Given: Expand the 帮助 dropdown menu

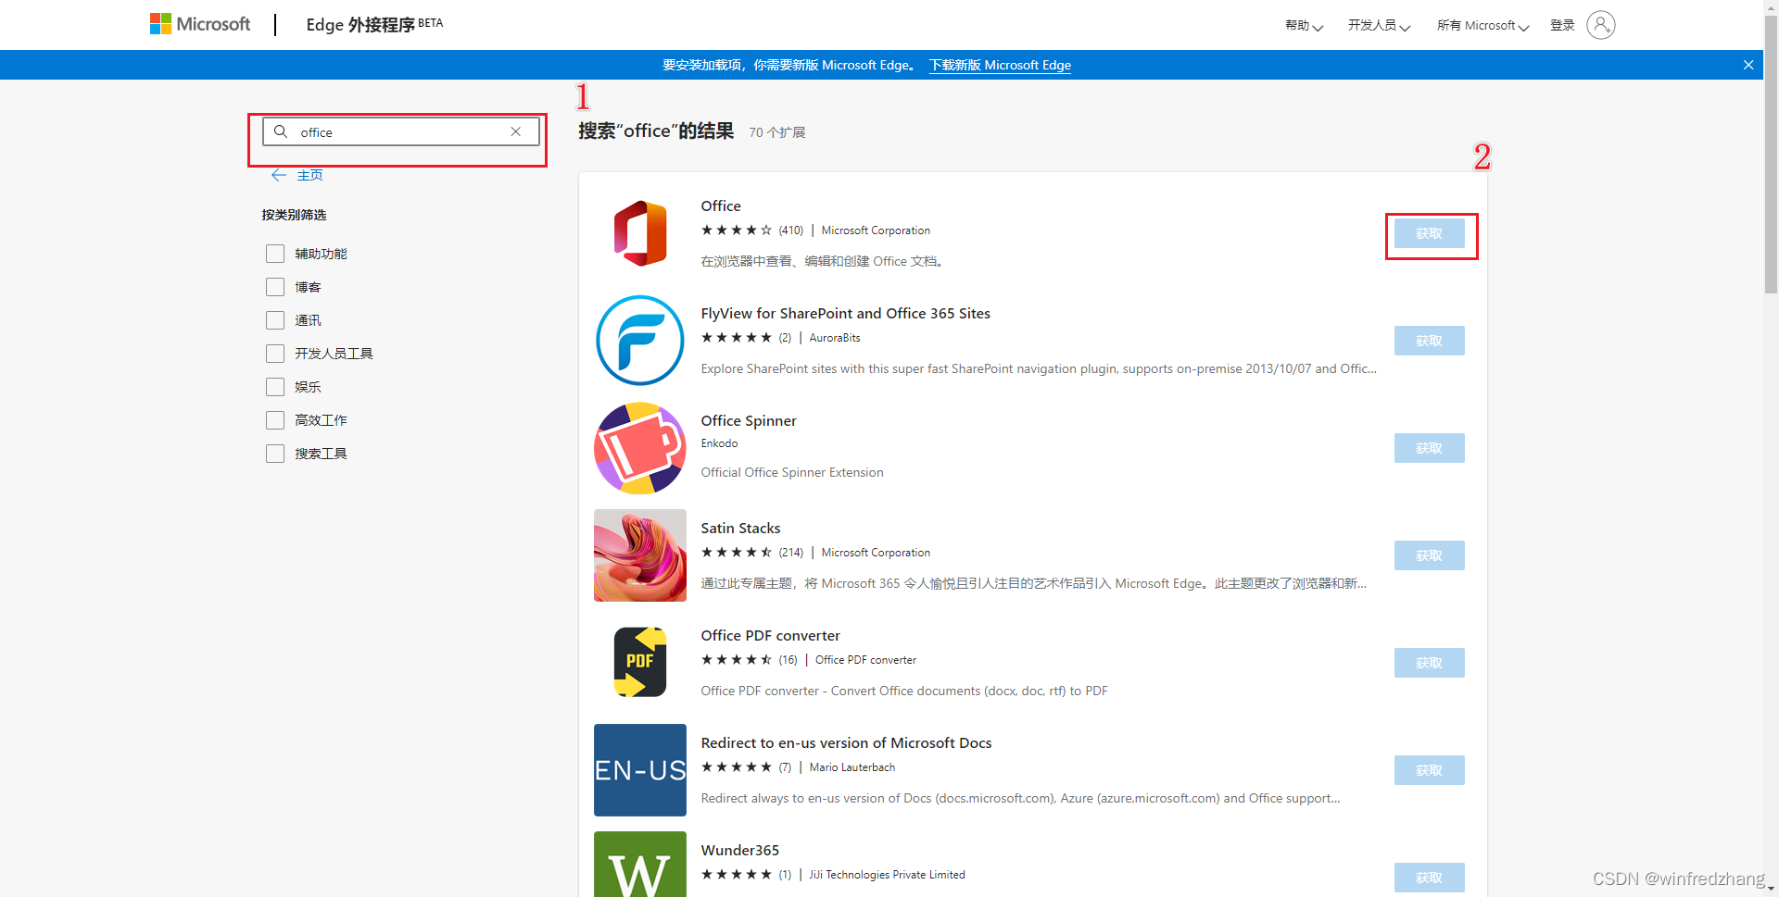Looking at the screenshot, I should (1304, 26).
